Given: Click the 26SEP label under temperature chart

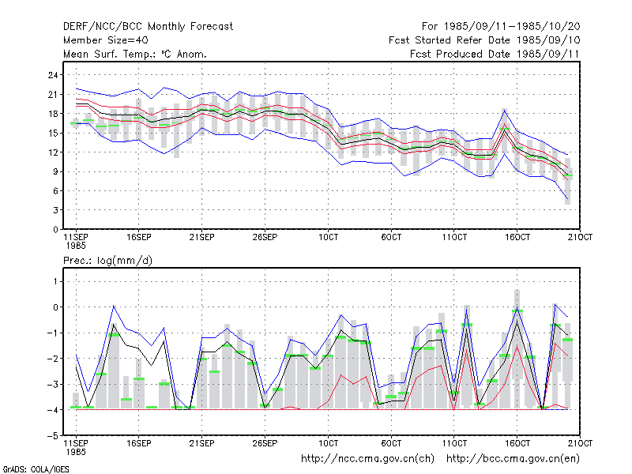Looking at the screenshot, I should point(265,237).
